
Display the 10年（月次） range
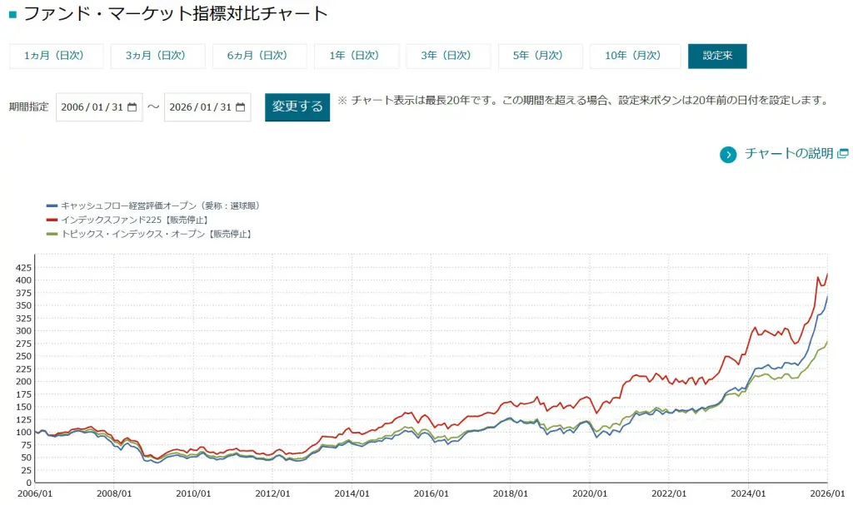[x=634, y=56]
